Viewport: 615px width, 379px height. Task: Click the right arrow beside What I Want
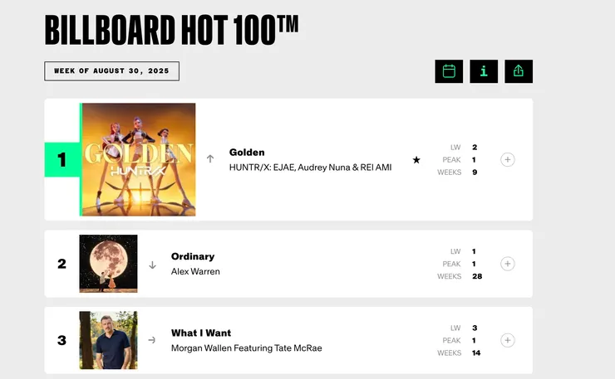pos(152,340)
